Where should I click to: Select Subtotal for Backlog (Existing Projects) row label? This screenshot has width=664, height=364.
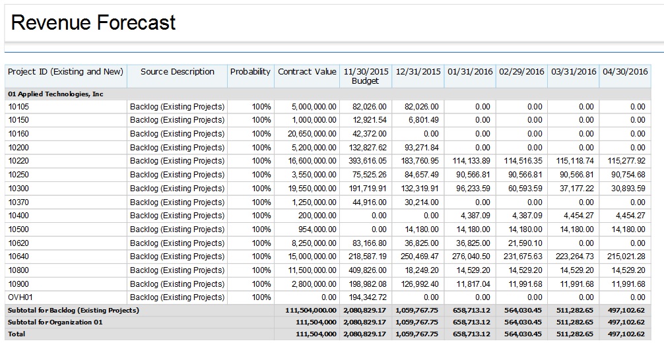[x=73, y=310]
